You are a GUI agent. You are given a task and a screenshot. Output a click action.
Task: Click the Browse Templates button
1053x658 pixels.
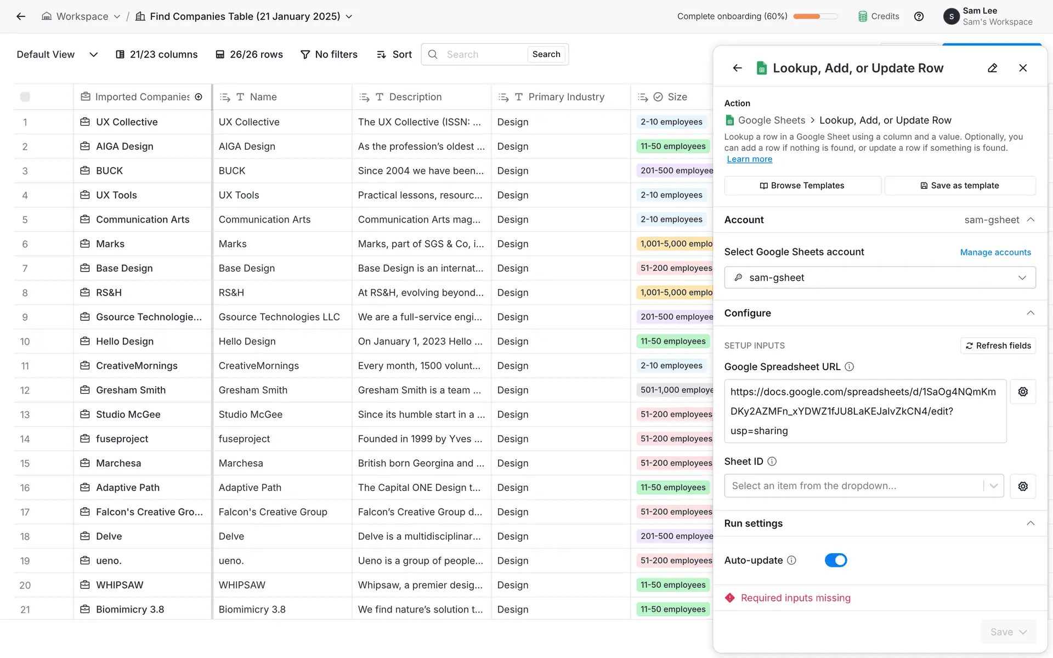(802, 185)
